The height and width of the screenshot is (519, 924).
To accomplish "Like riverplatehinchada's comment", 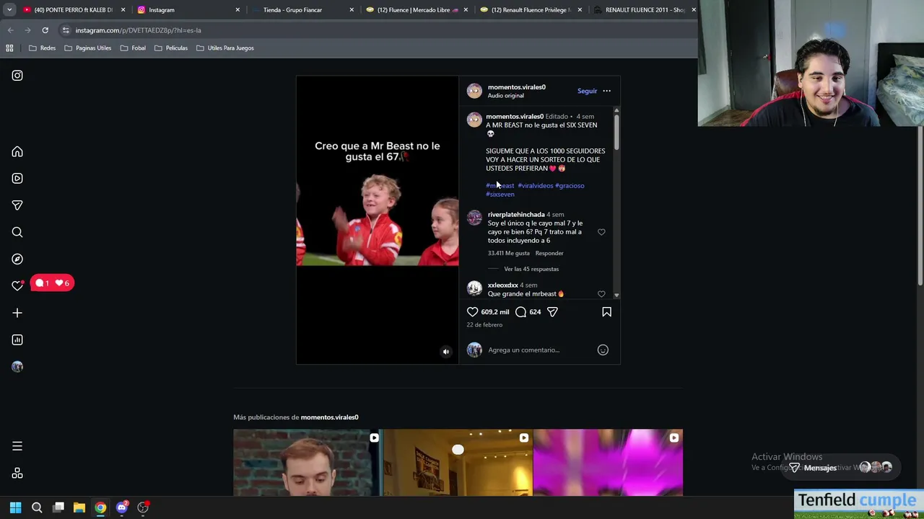I will click(601, 232).
